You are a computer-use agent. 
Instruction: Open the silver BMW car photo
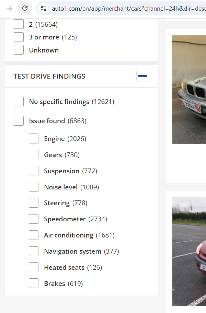pyautogui.click(x=189, y=89)
